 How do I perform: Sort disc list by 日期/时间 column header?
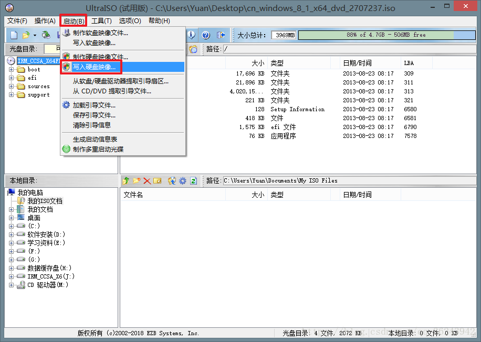[370, 63]
